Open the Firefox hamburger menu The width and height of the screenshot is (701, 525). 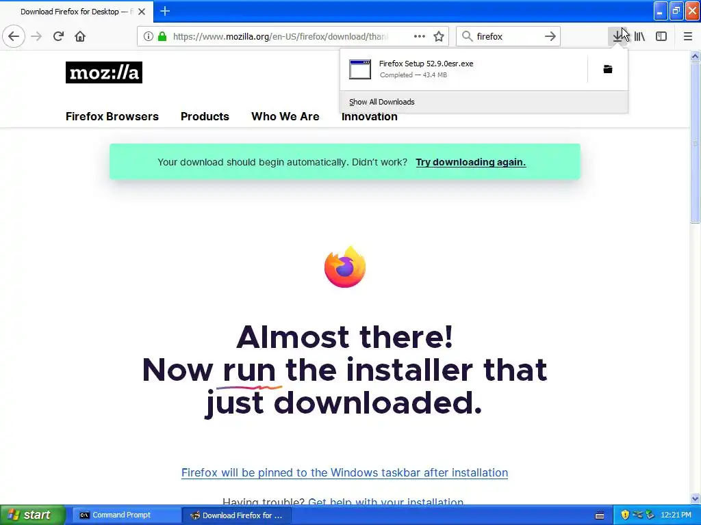click(687, 36)
